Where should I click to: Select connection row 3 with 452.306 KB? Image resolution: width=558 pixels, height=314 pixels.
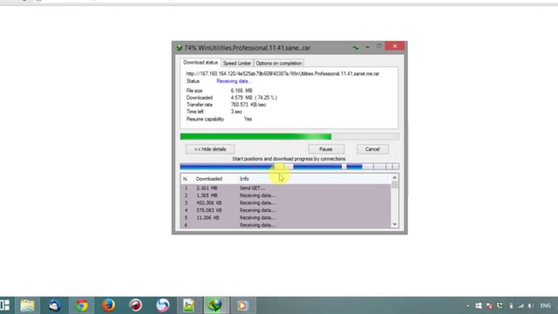click(x=286, y=203)
